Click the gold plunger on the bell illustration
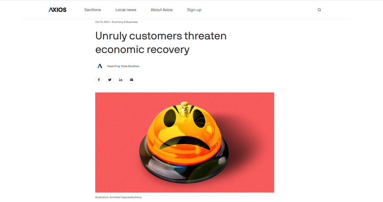 point(184,109)
